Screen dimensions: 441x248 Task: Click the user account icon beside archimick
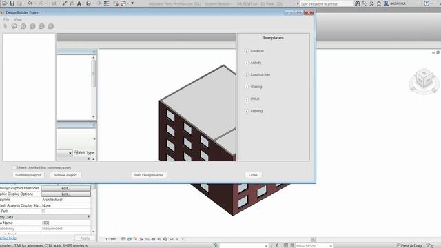[x=387, y=3]
